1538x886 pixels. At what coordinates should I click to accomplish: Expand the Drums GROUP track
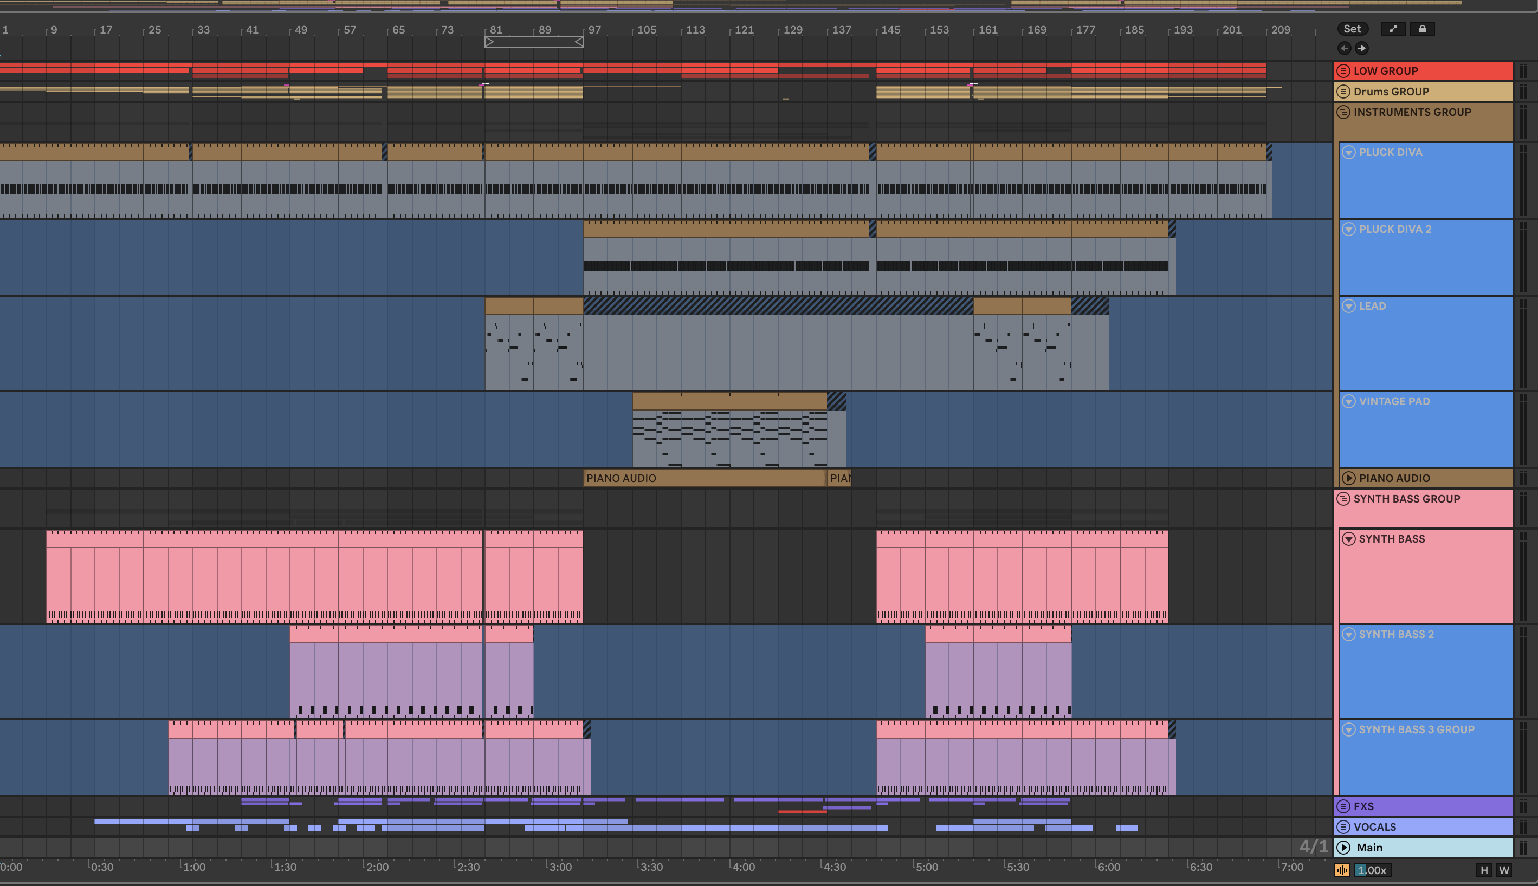point(1343,92)
